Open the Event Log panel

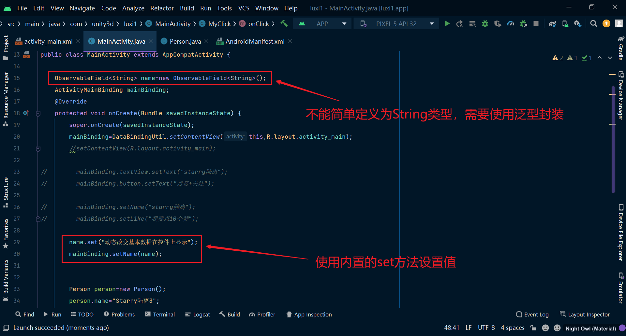(x=532, y=314)
